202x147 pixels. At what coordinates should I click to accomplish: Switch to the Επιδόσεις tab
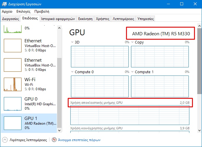point(30,18)
